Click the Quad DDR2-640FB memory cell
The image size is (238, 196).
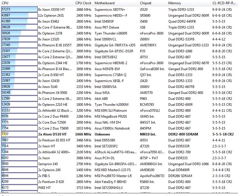coord(182,21)
